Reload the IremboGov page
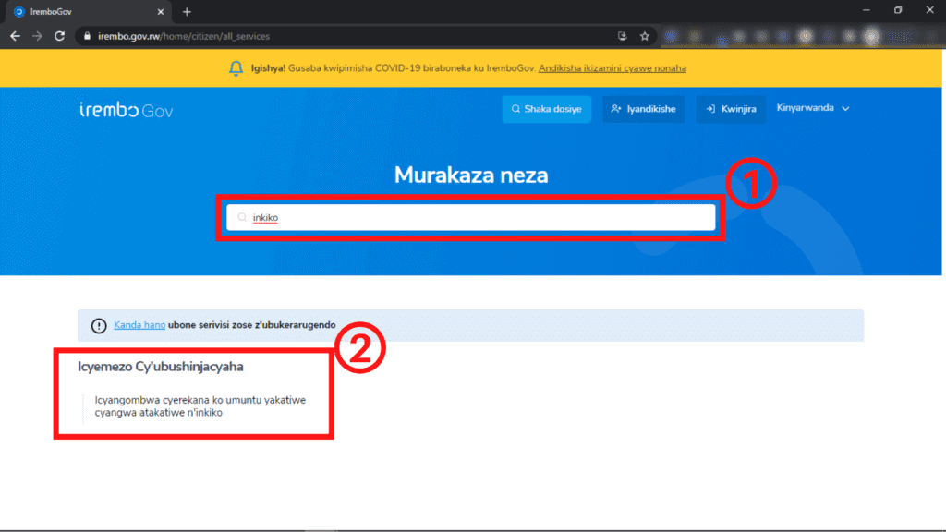This screenshot has height=532, width=946. pyautogui.click(x=59, y=36)
